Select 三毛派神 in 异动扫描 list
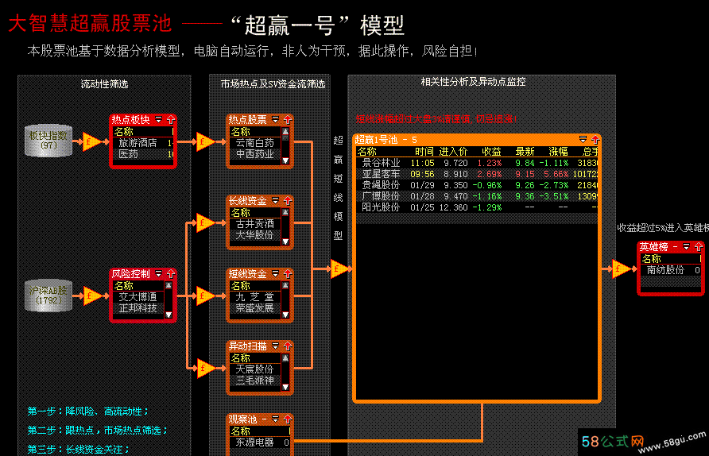 [x=254, y=381]
